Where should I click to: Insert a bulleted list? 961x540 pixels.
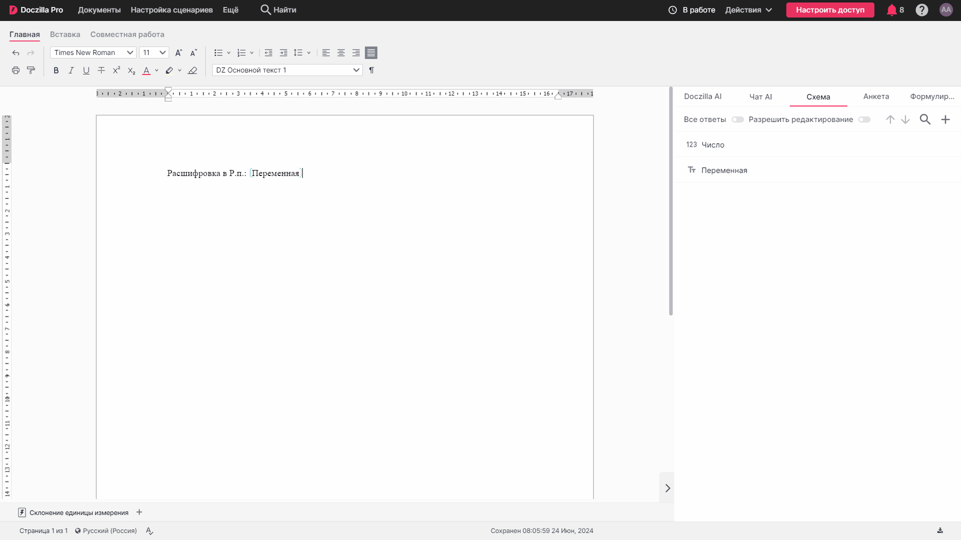(218, 53)
